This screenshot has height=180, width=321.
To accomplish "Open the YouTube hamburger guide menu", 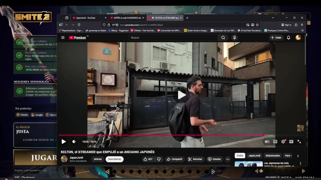I will click(63, 37).
